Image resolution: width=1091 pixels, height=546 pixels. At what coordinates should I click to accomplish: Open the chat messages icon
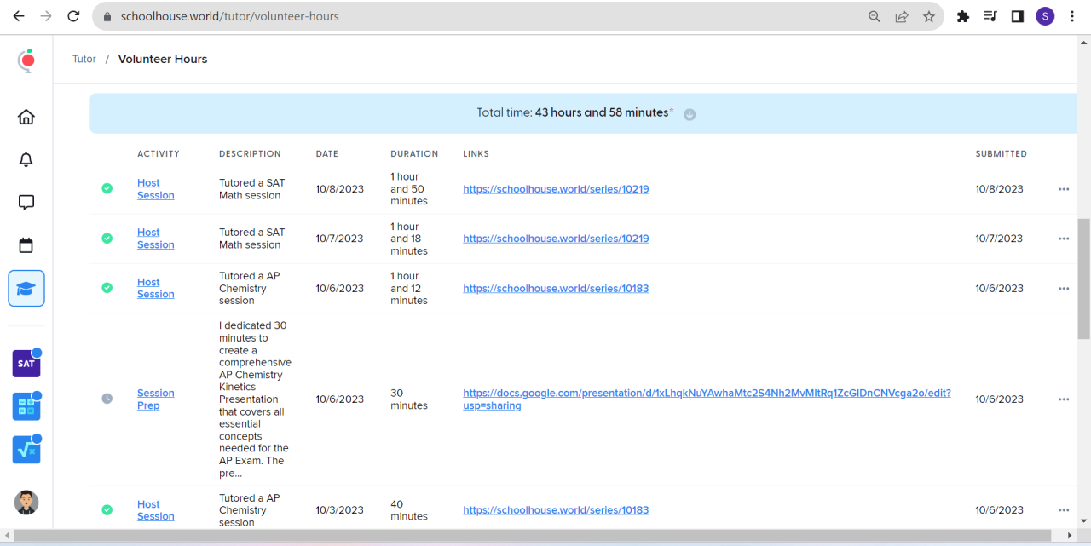click(26, 202)
